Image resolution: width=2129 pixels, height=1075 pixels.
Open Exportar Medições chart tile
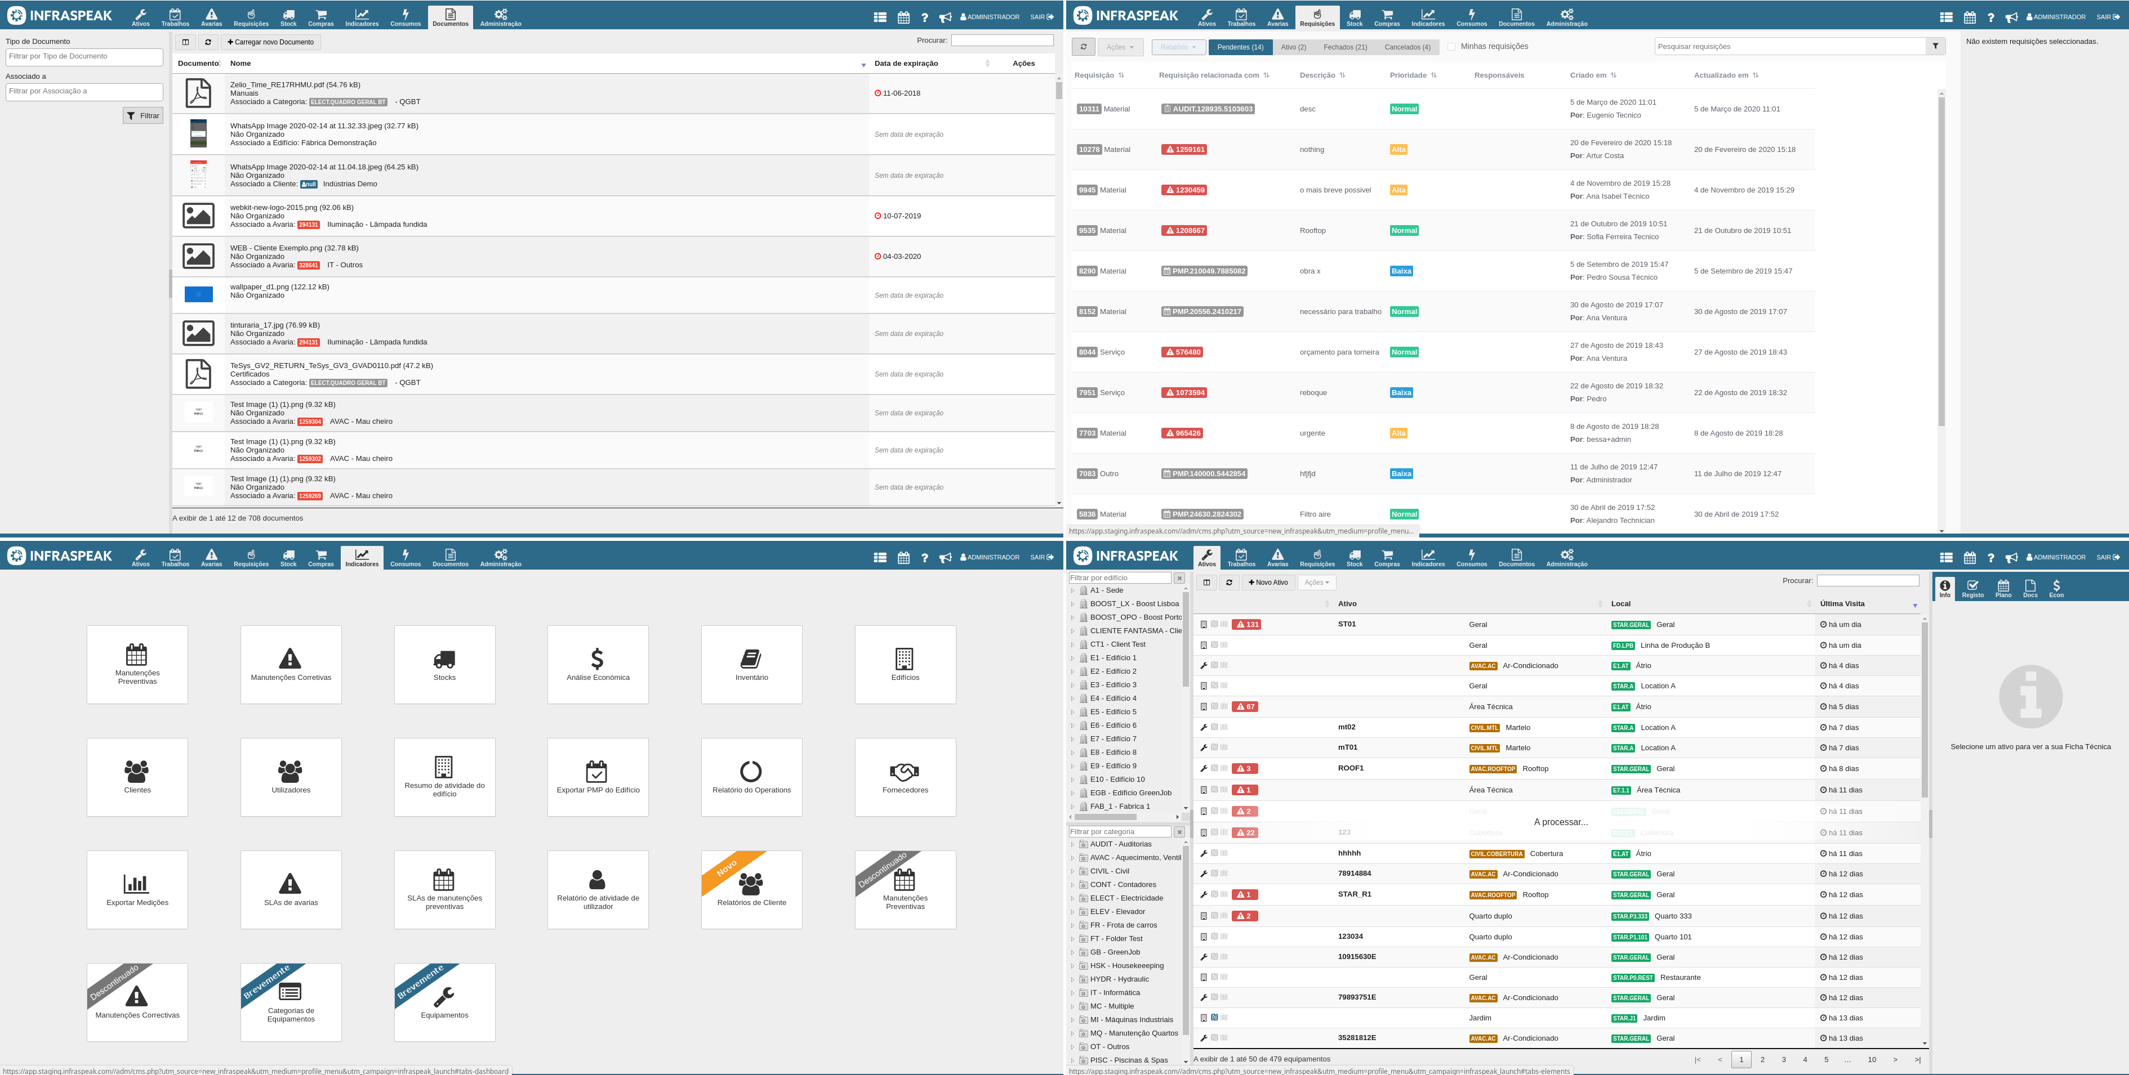tap(137, 889)
